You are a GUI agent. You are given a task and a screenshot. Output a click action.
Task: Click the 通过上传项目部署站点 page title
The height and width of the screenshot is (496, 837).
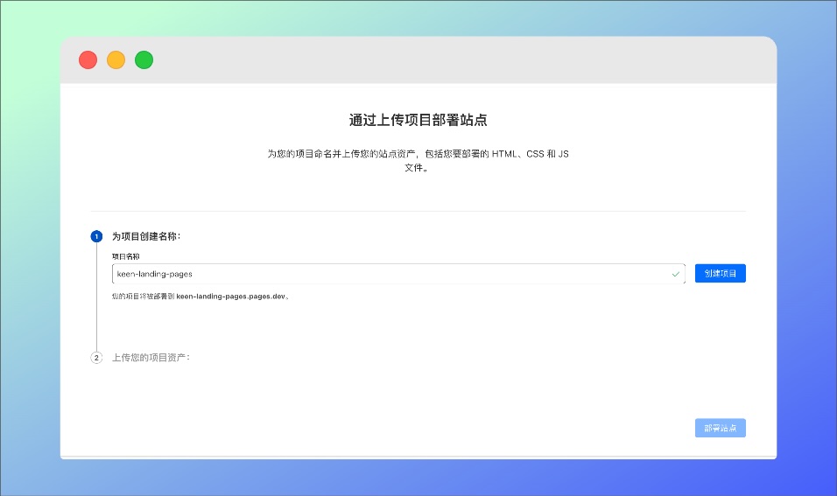click(418, 120)
